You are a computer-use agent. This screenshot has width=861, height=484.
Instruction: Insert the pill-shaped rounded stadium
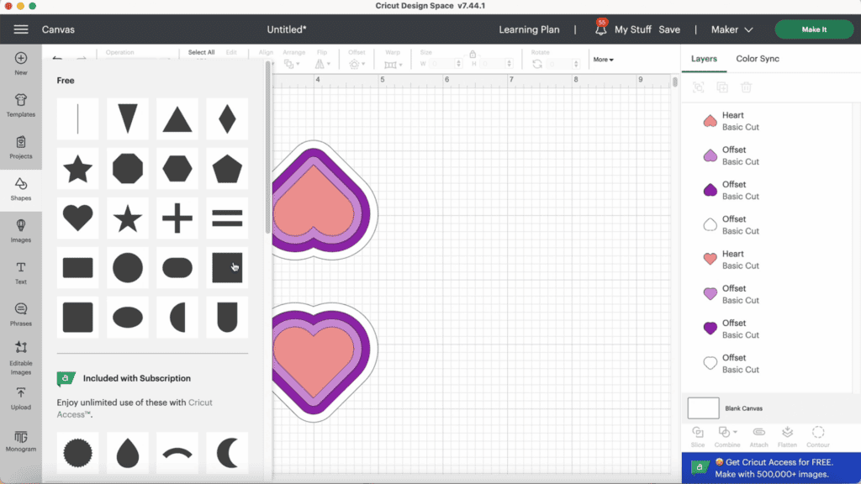[x=177, y=268]
